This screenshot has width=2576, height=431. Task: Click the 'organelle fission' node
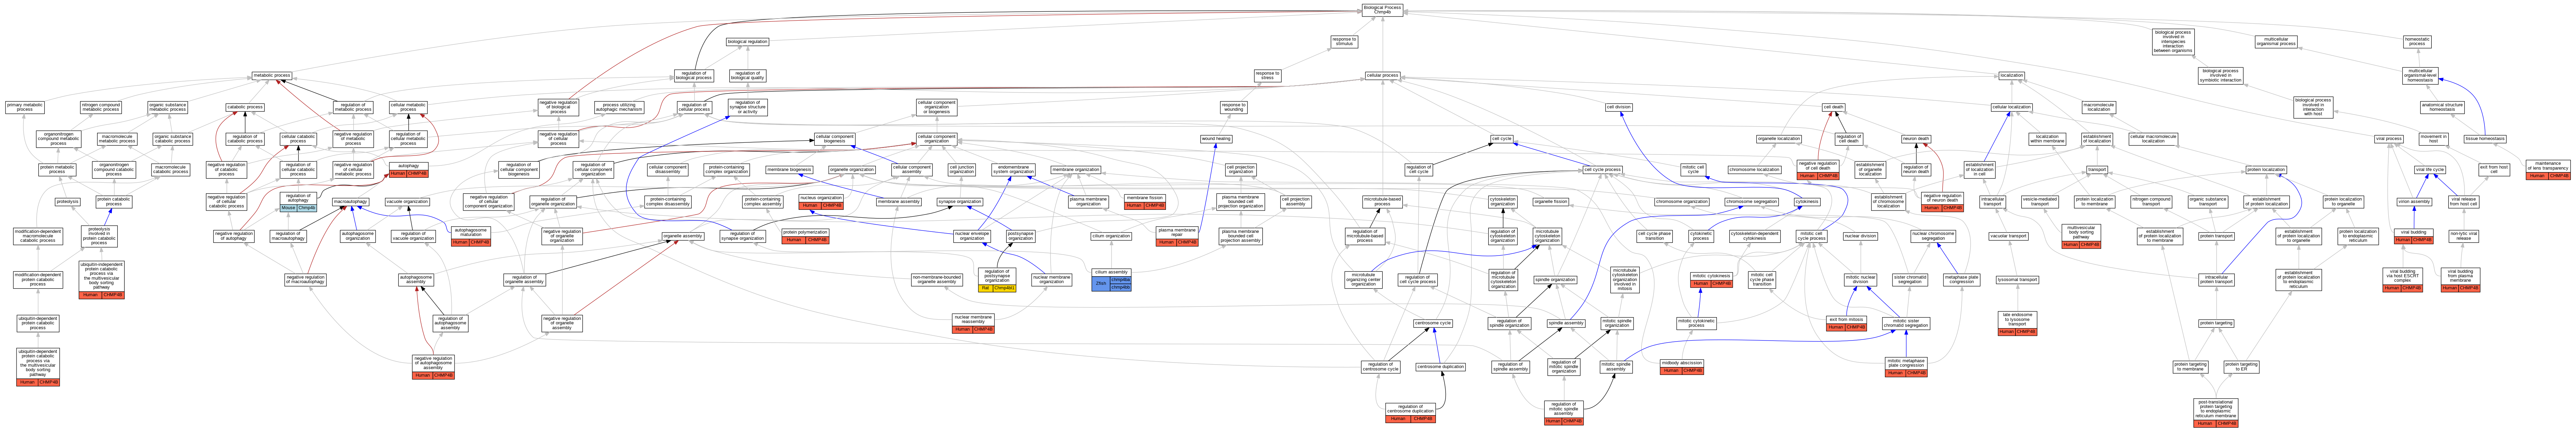pyautogui.click(x=1551, y=202)
